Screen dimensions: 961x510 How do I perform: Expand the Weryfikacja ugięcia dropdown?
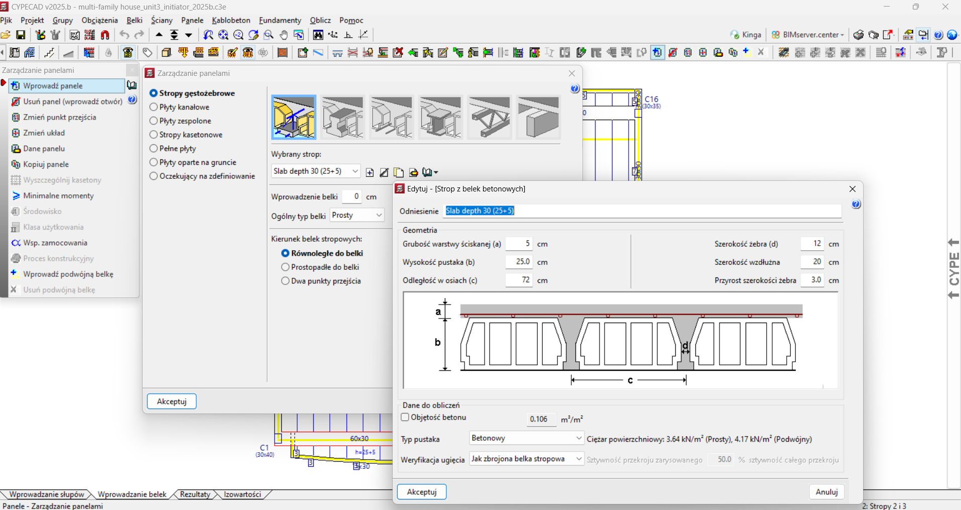click(526, 459)
